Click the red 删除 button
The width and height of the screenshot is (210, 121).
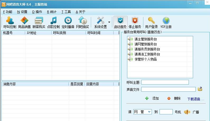pos(174,99)
